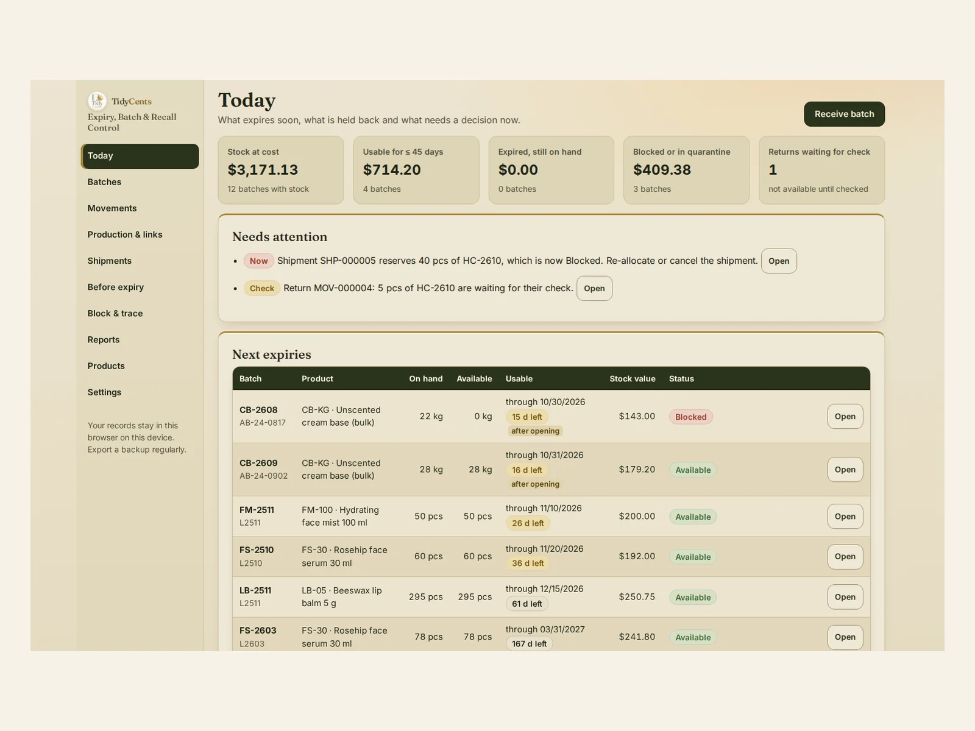Click the Stock value column header
This screenshot has height=731, width=975.
click(x=633, y=379)
